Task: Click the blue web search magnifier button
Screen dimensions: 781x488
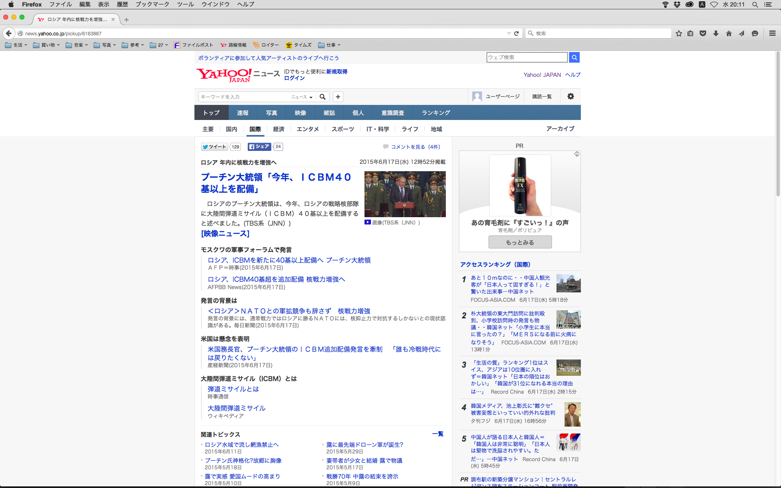Action: coord(574,57)
